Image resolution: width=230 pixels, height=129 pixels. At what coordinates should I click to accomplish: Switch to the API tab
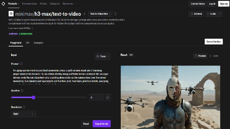pos(28,43)
